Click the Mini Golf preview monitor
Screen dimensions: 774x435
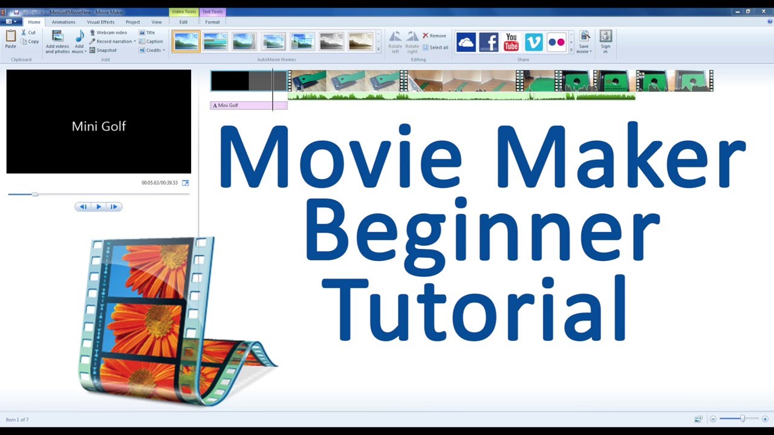[99, 121]
